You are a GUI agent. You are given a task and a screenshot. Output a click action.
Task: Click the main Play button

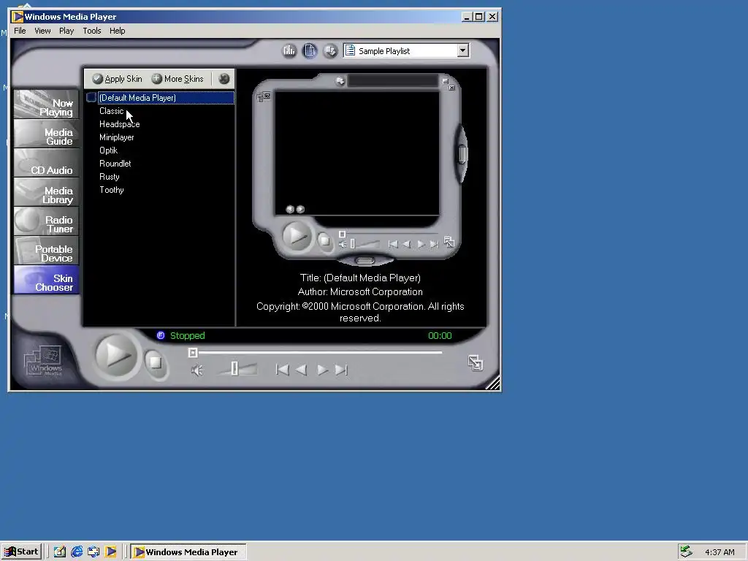(116, 356)
